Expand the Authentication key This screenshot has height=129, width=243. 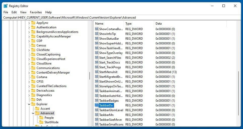[x=29, y=28]
